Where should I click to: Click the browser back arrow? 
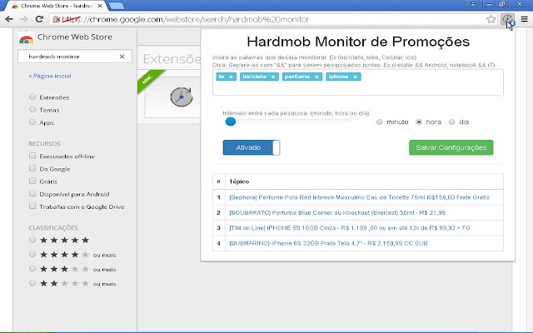click(9, 19)
